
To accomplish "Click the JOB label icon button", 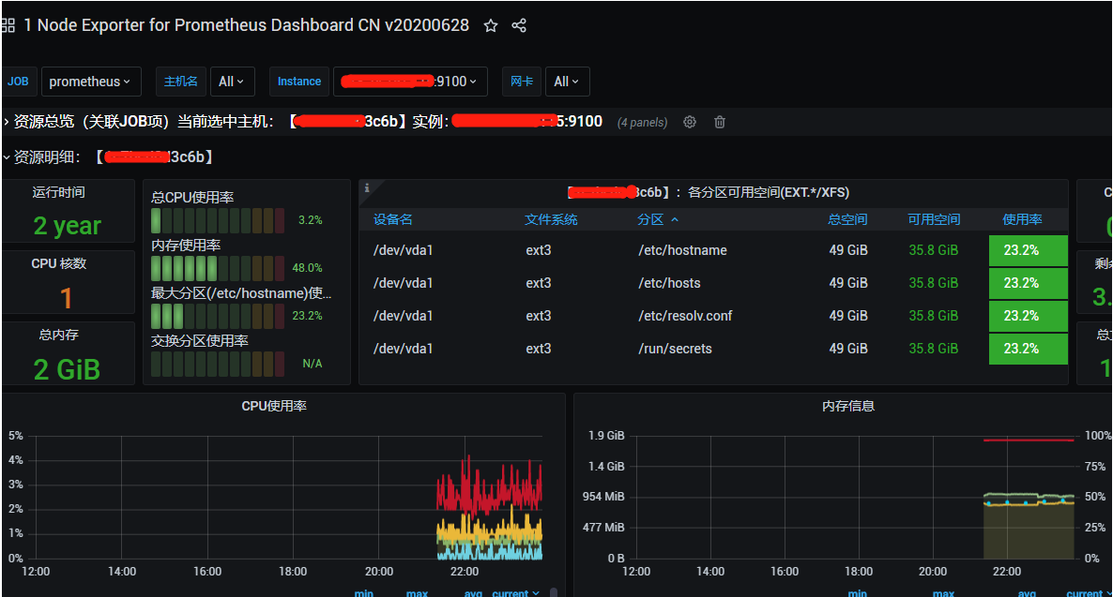I will pyautogui.click(x=19, y=82).
